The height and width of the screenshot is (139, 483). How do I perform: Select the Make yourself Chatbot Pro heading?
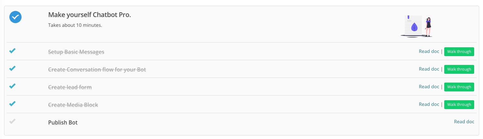click(90, 15)
